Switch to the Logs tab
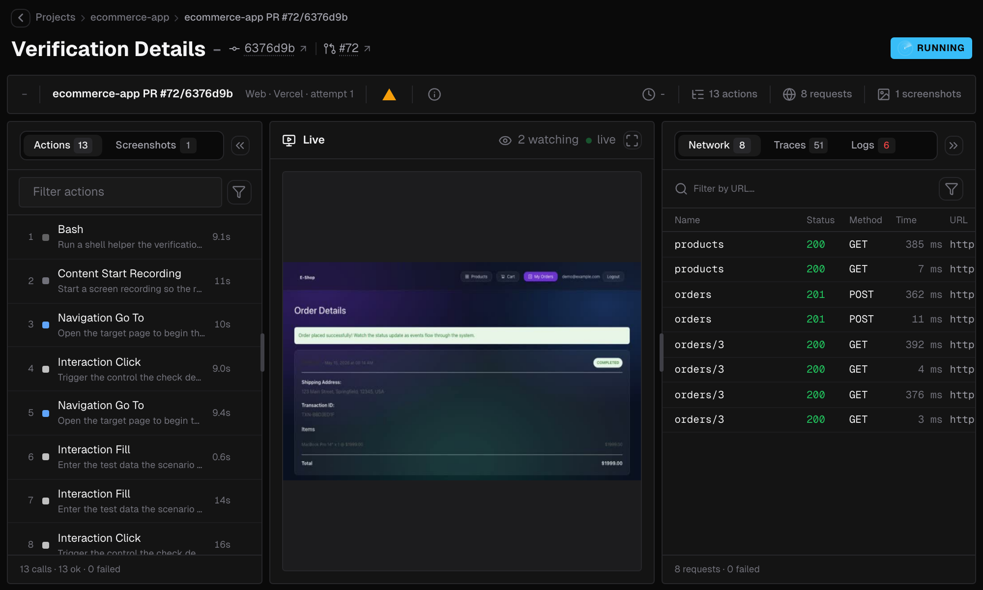Screen dimensions: 983x590 pos(872,145)
